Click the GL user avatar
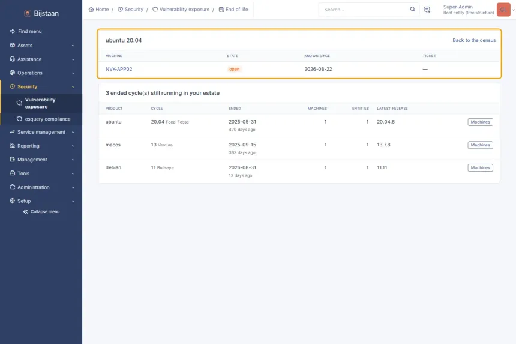Image resolution: width=516 pixels, height=344 pixels. pos(503,10)
